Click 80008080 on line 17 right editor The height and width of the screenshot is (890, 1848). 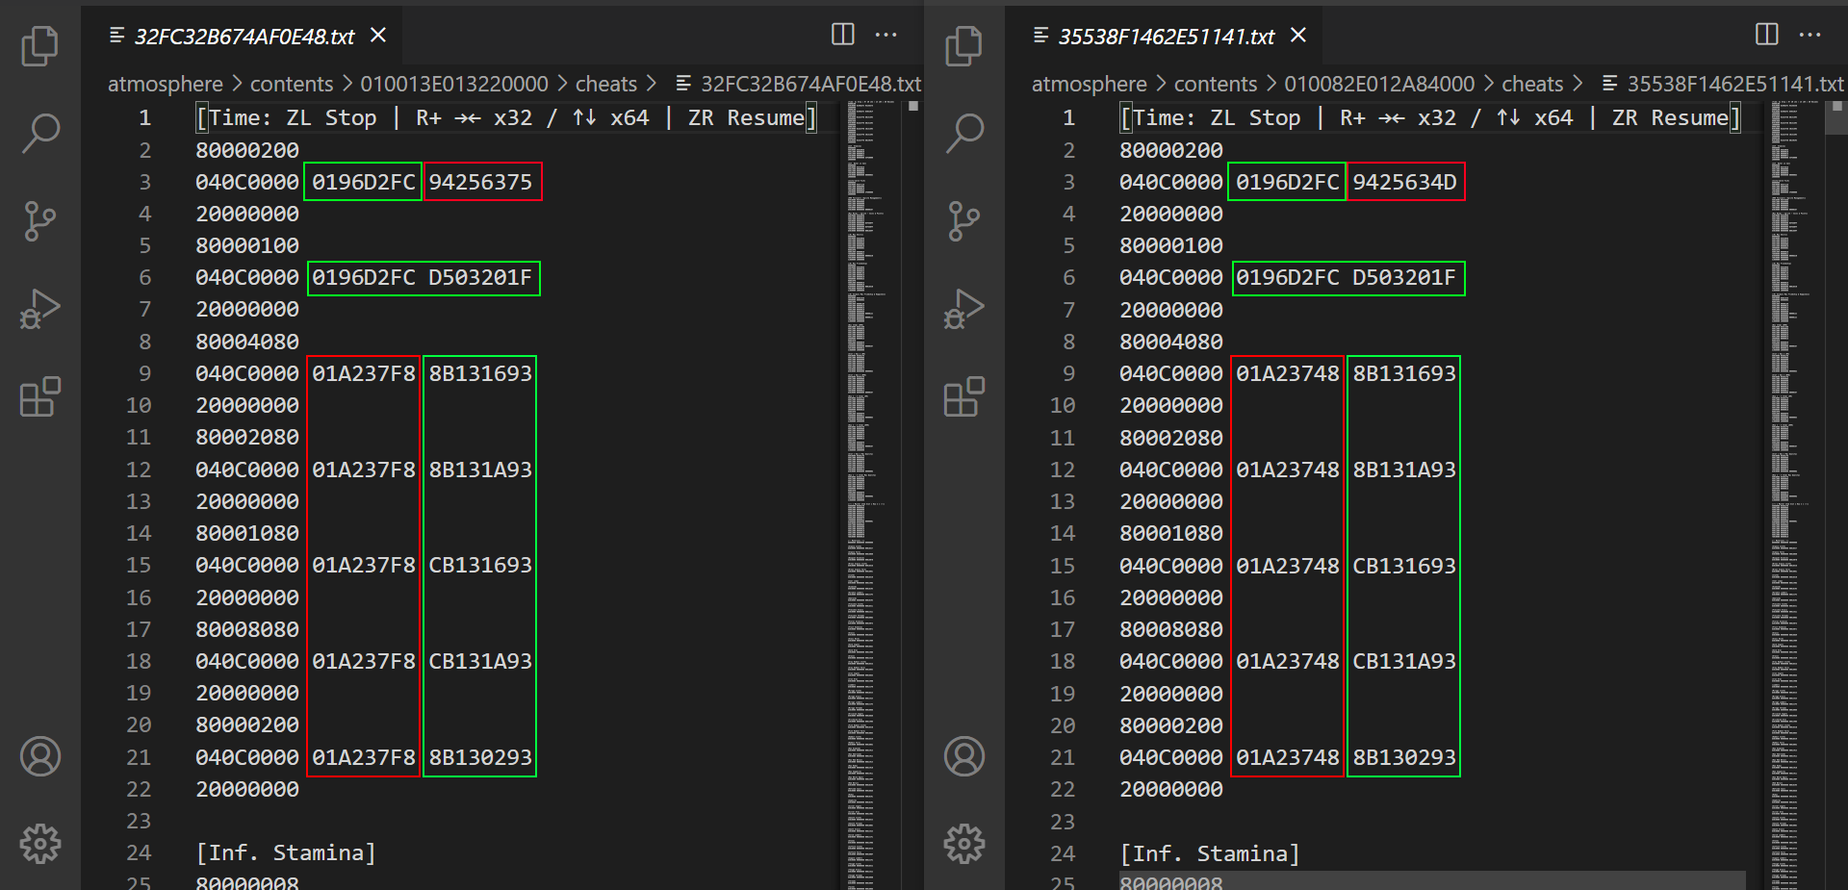tap(1171, 629)
